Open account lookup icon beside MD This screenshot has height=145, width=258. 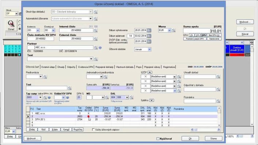[107, 98]
